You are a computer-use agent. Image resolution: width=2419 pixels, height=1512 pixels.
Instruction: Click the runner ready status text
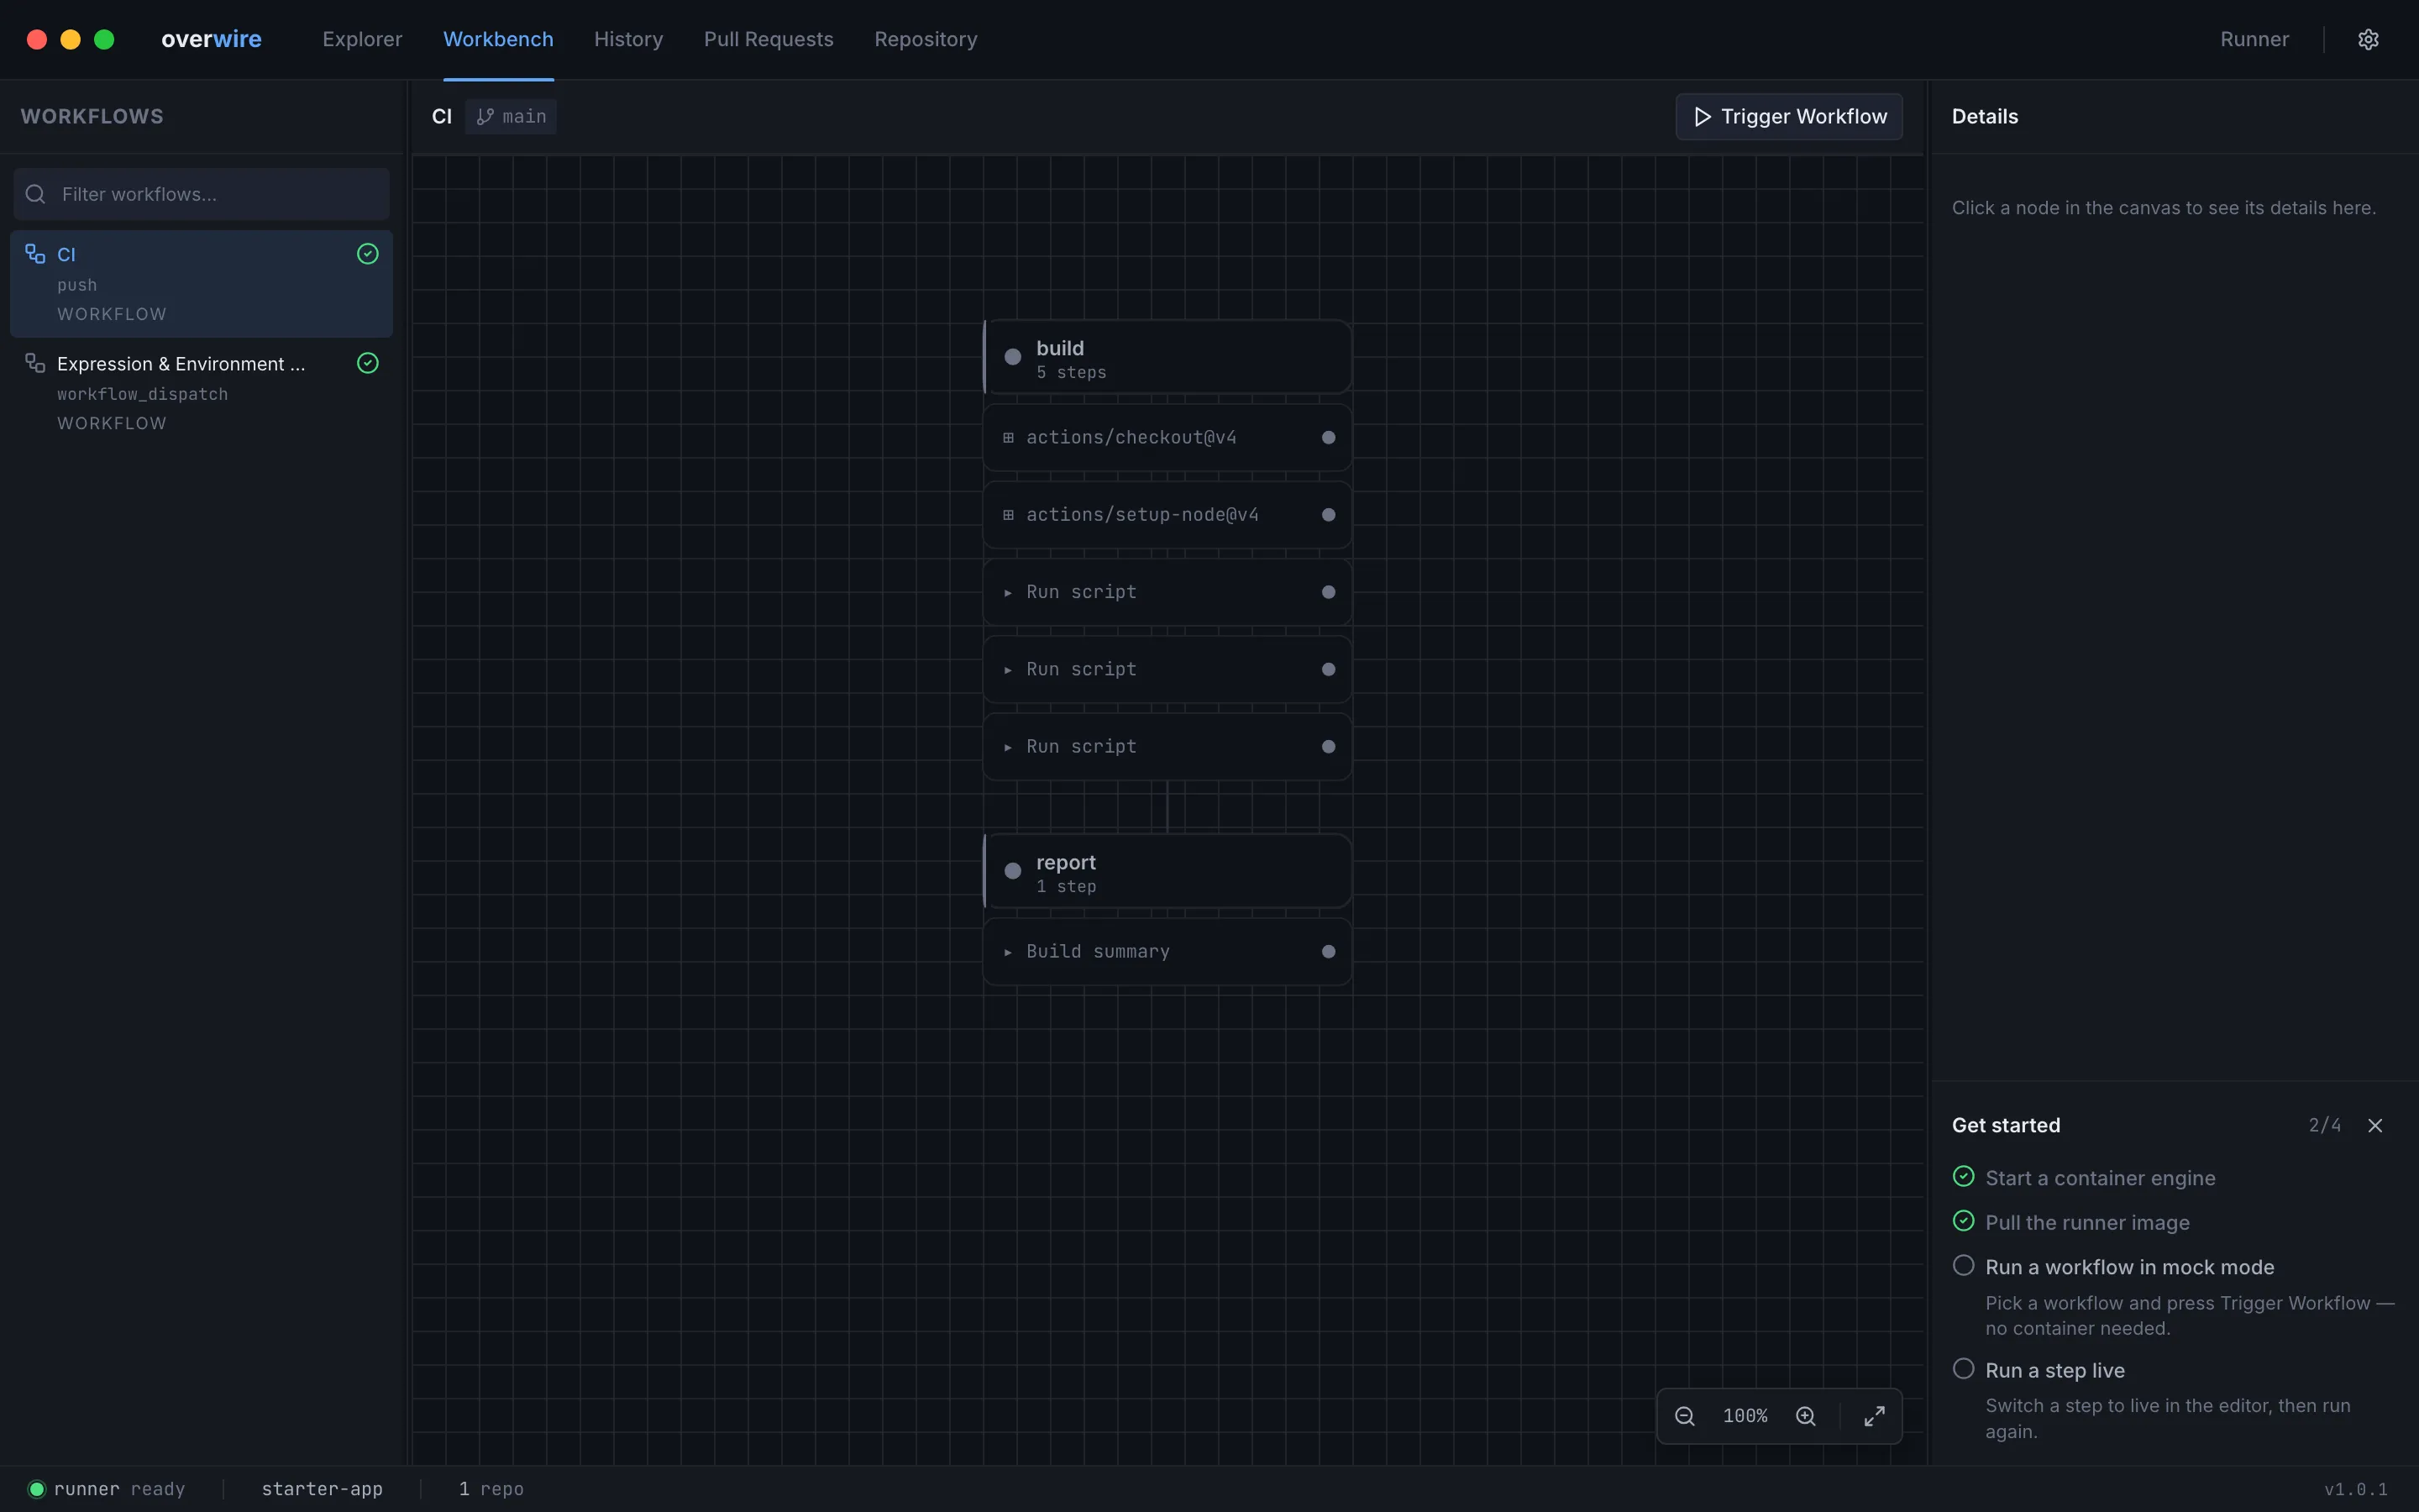click(119, 1489)
